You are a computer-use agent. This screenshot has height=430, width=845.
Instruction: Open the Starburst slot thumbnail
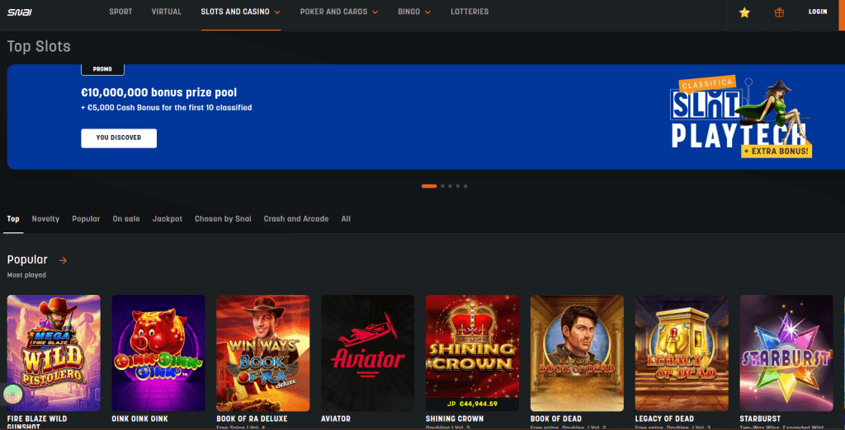[786, 353]
